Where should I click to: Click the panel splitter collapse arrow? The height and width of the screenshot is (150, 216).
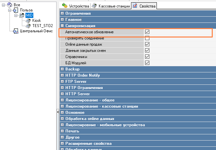click(58, 112)
